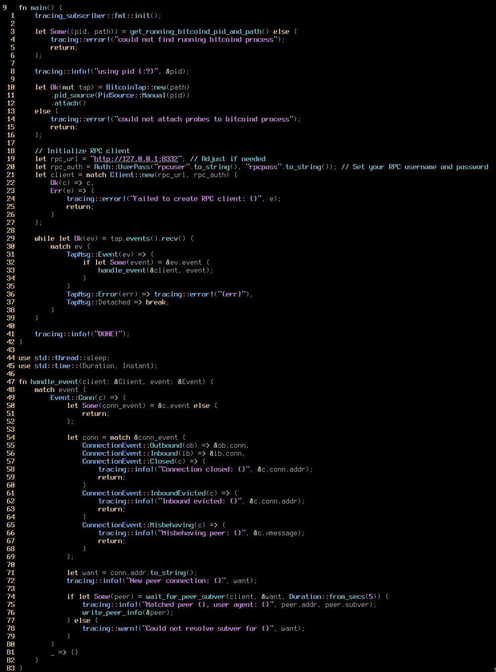Screen dimensions: 496x672
Task: Click line number 83 in gutter
Action: [x=10, y=668]
